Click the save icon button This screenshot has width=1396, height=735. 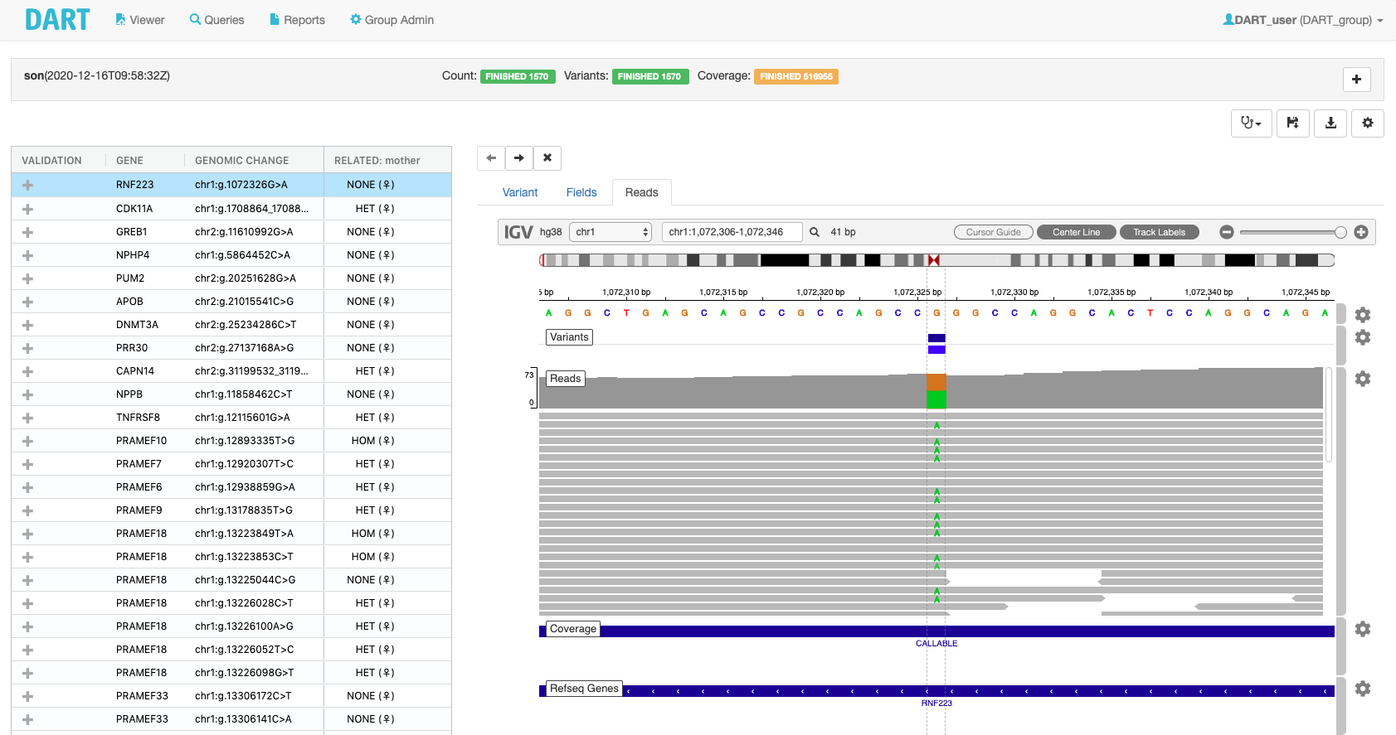(x=1292, y=123)
